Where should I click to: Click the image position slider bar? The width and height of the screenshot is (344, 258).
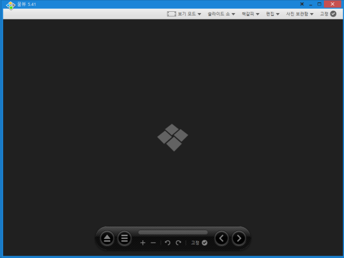point(173,232)
